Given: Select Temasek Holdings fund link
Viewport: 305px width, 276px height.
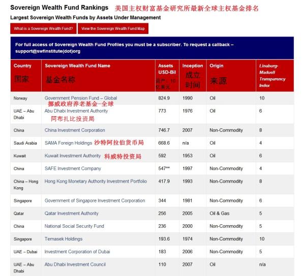Looking at the screenshot, I should (64, 239).
